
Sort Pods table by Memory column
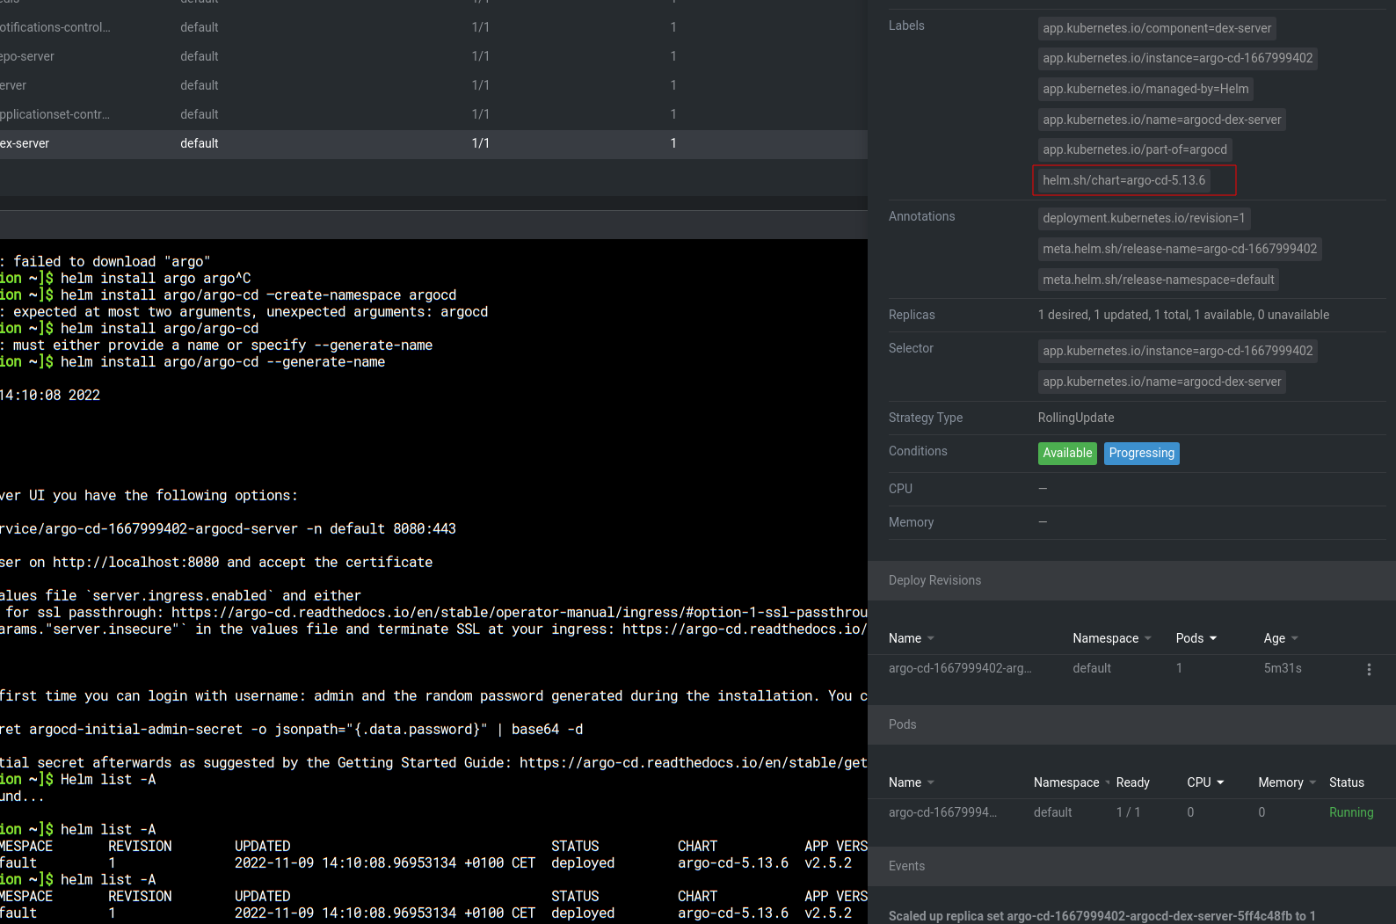pyautogui.click(x=1287, y=782)
